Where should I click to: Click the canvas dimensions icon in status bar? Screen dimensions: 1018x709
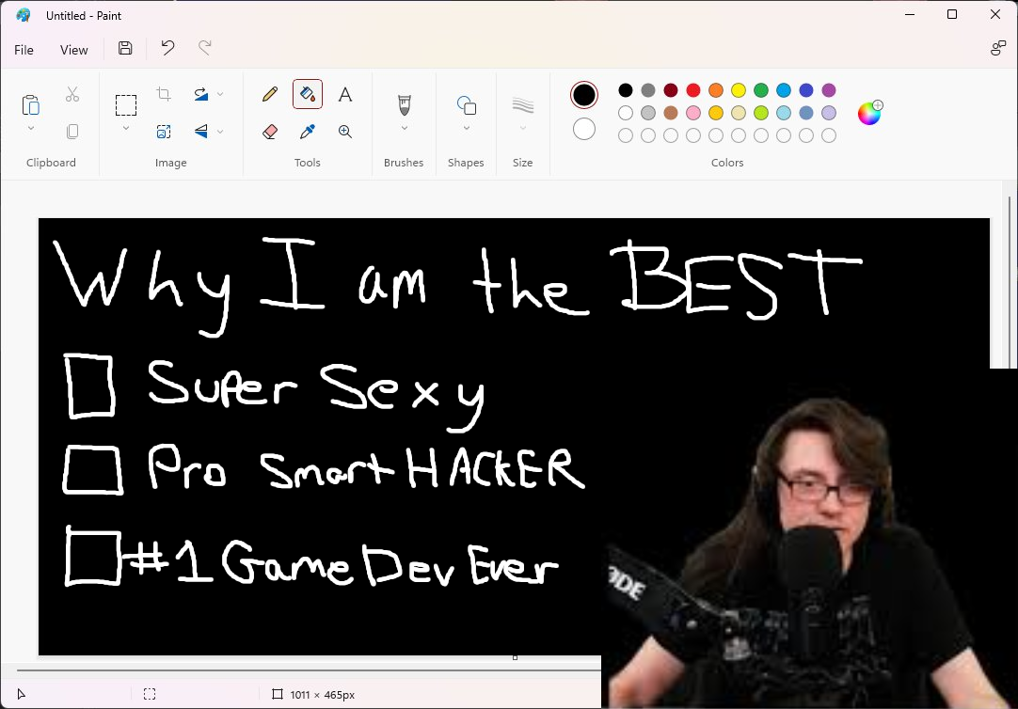278,694
